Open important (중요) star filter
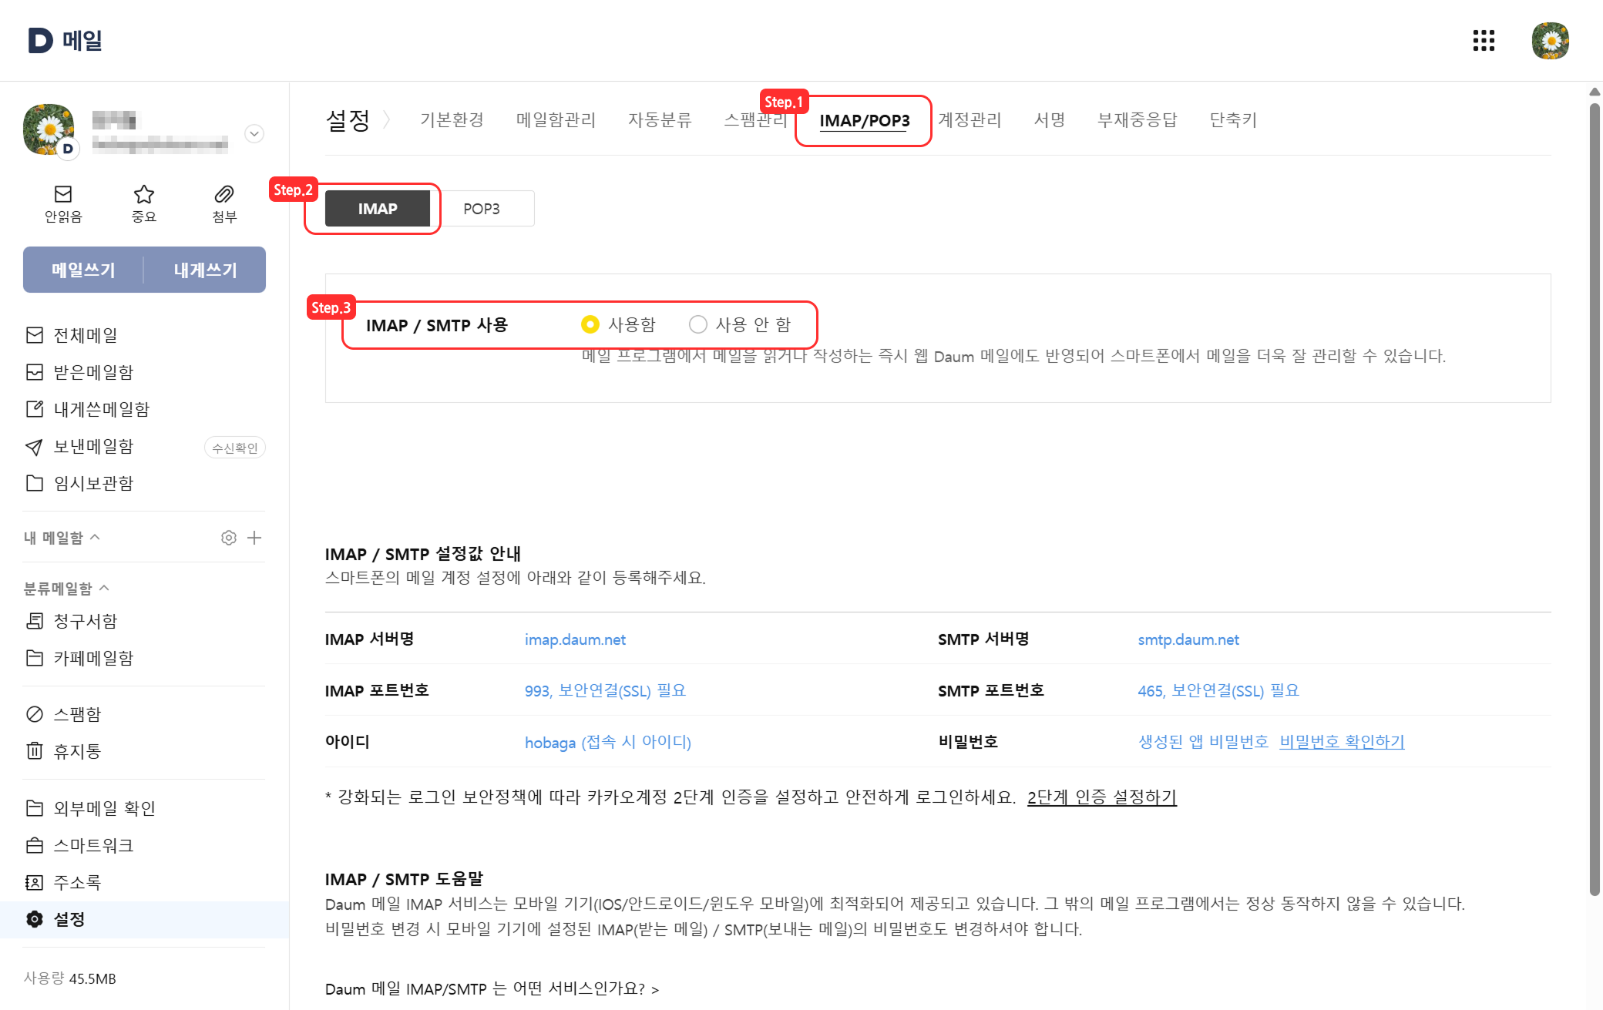This screenshot has width=1603, height=1010. pos(144,204)
